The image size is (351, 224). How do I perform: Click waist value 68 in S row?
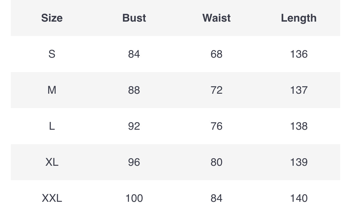pos(217,54)
